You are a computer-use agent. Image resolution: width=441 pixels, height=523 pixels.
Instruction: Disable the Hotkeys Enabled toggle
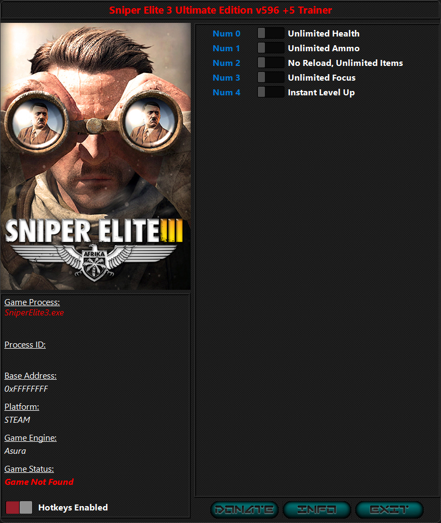[19, 507]
